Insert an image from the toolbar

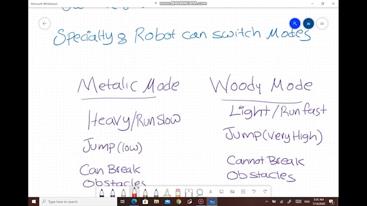click(232, 192)
